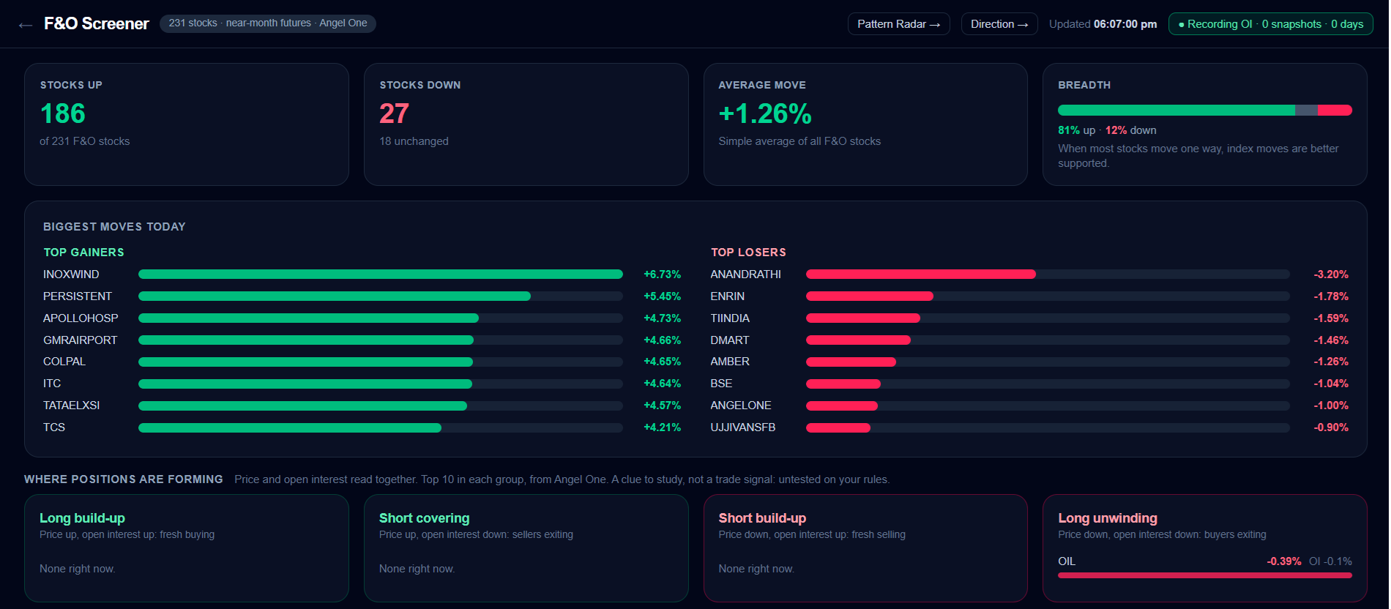
Task: Click the Stocks Up count 186
Action: (63, 113)
